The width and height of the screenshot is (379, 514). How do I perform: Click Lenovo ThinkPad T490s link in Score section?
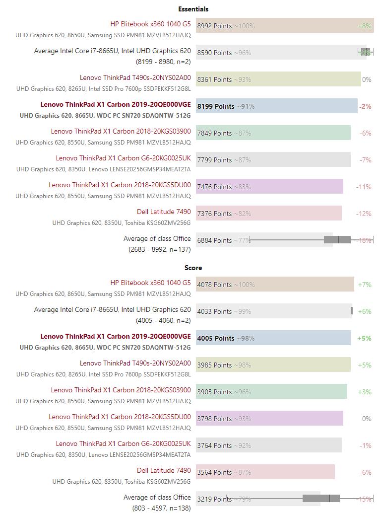(x=135, y=363)
